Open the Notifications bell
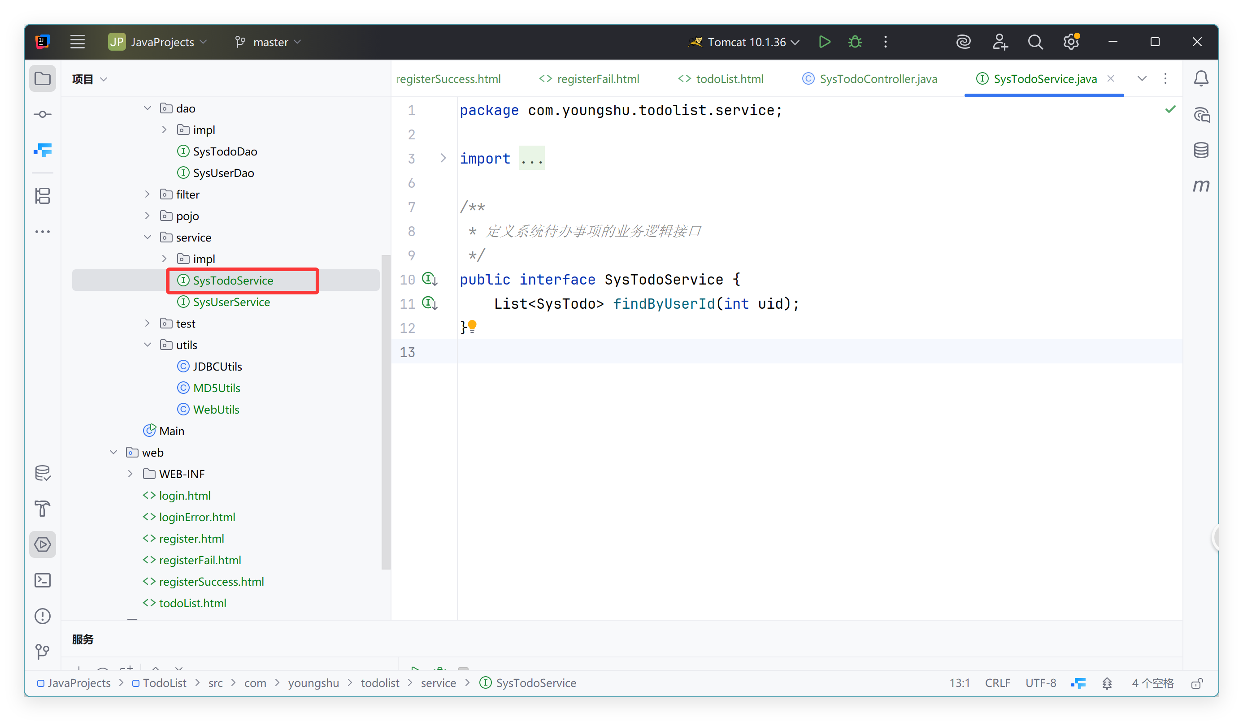 (x=1200, y=78)
